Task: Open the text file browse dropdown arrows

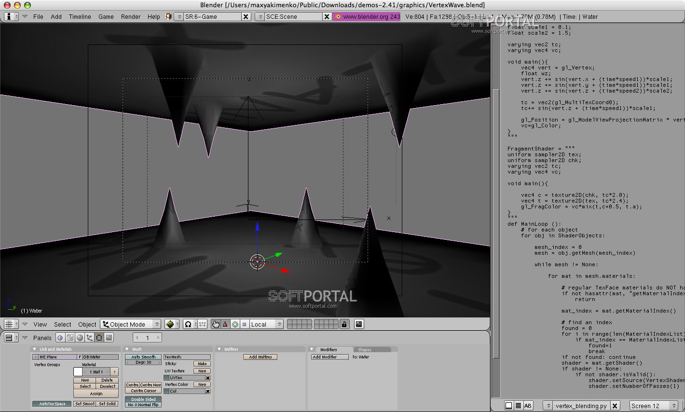Action: coord(548,406)
